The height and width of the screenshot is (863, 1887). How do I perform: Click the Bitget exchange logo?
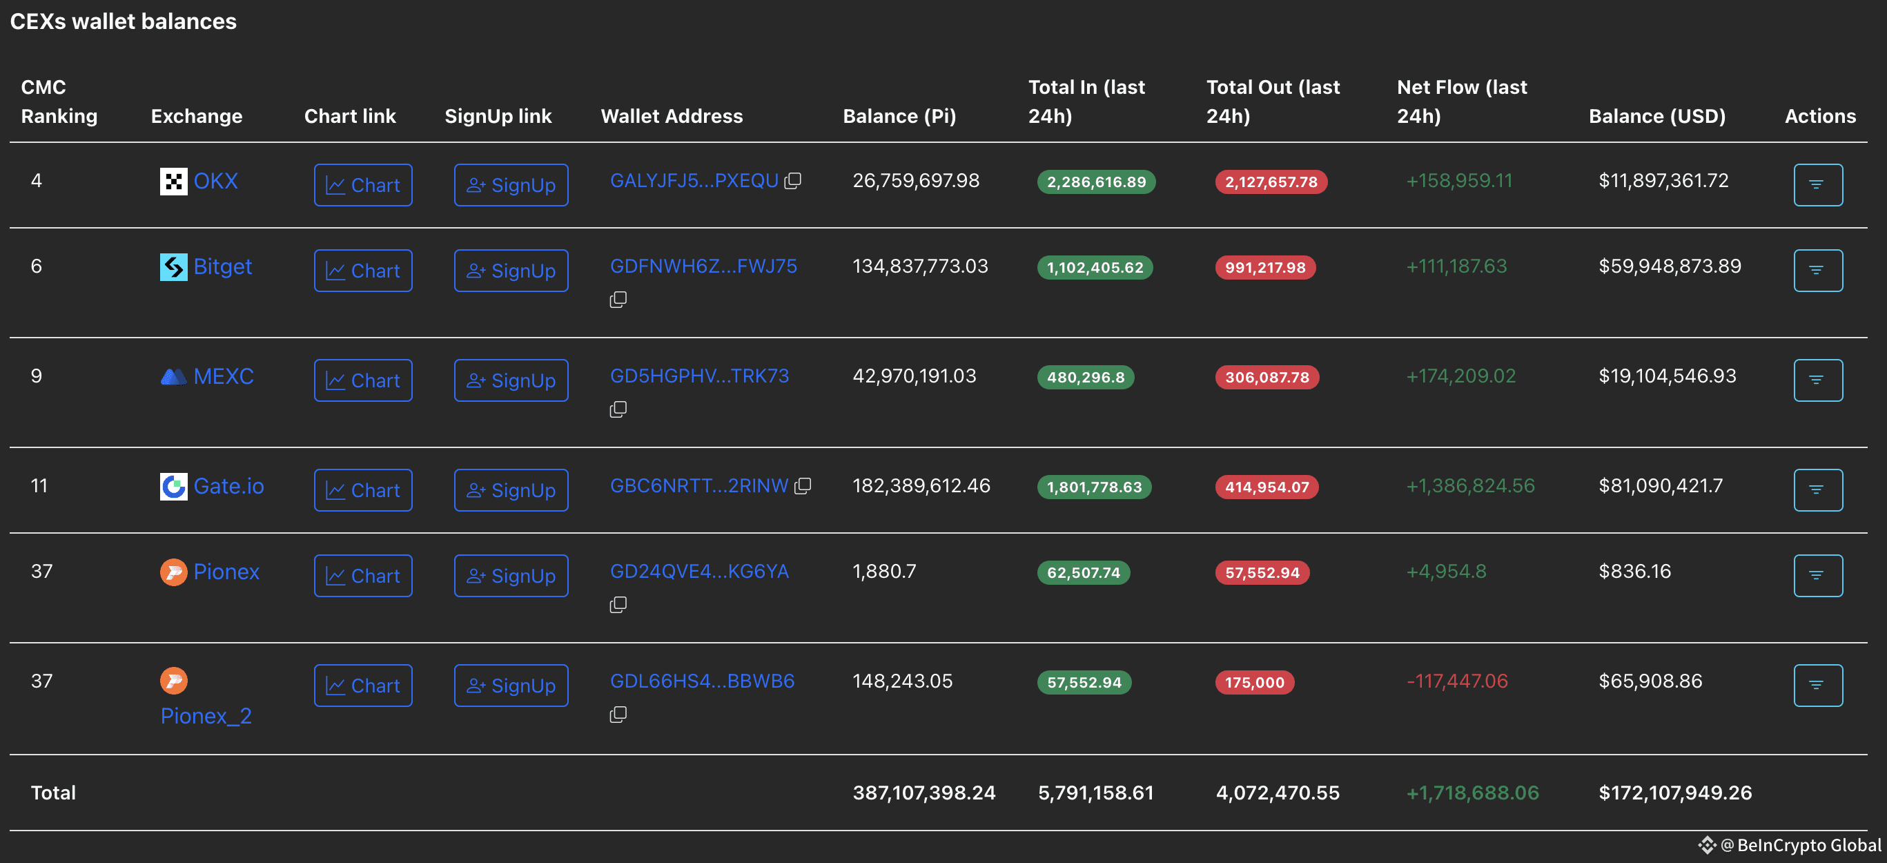coord(174,266)
